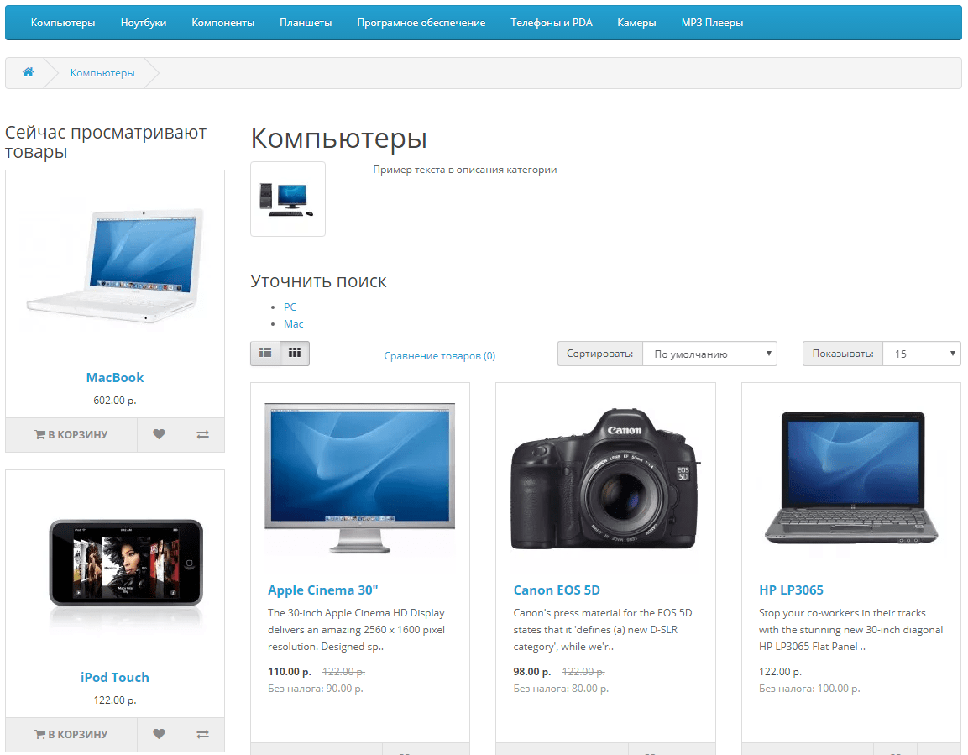This screenshot has height=755, width=968.
Task: Open Canon EOS 5D product title
Action: tap(557, 590)
